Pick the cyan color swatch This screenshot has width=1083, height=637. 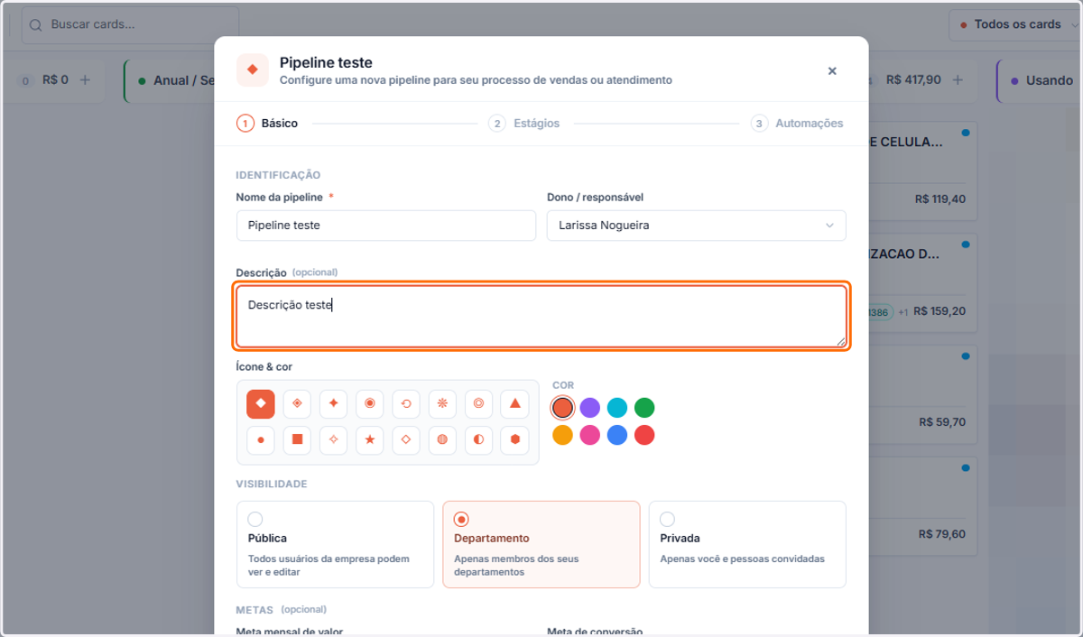point(617,408)
